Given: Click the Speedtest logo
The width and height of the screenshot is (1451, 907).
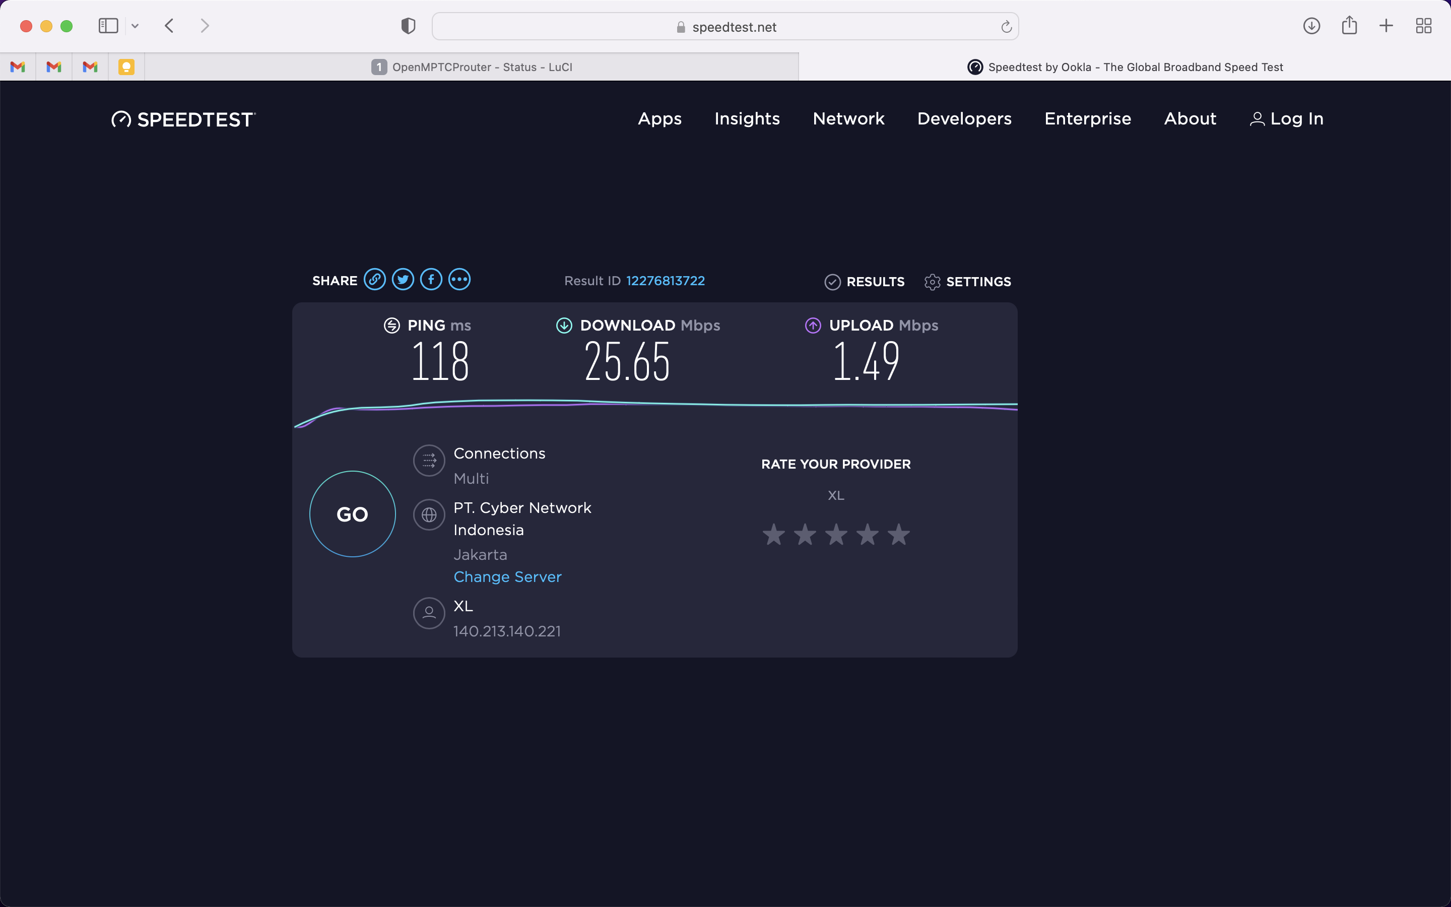Looking at the screenshot, I should tap(183, 119).
